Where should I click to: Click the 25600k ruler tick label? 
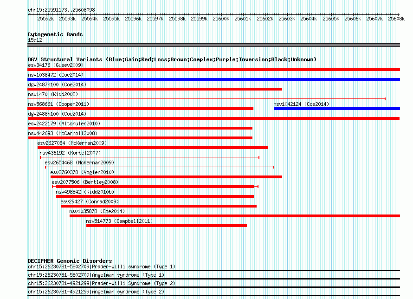click(221, 19)
